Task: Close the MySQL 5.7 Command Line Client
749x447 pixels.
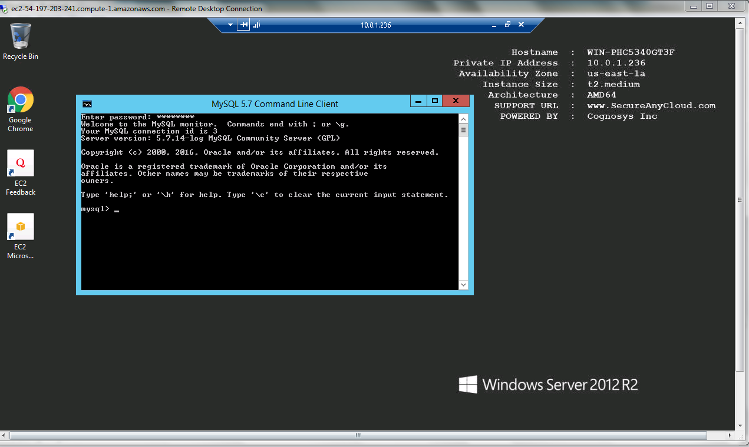Action: pyautogui.click(x=456, y=101)
